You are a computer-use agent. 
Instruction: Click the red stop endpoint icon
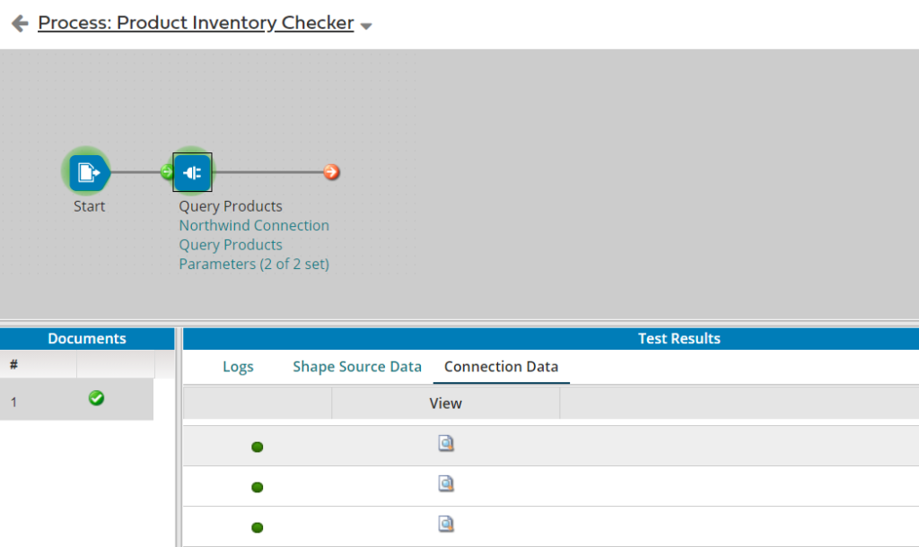332,172
